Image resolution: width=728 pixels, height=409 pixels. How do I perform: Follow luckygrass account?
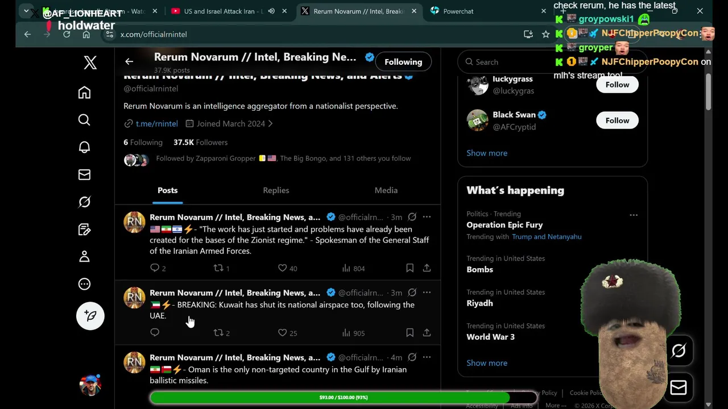617,84
